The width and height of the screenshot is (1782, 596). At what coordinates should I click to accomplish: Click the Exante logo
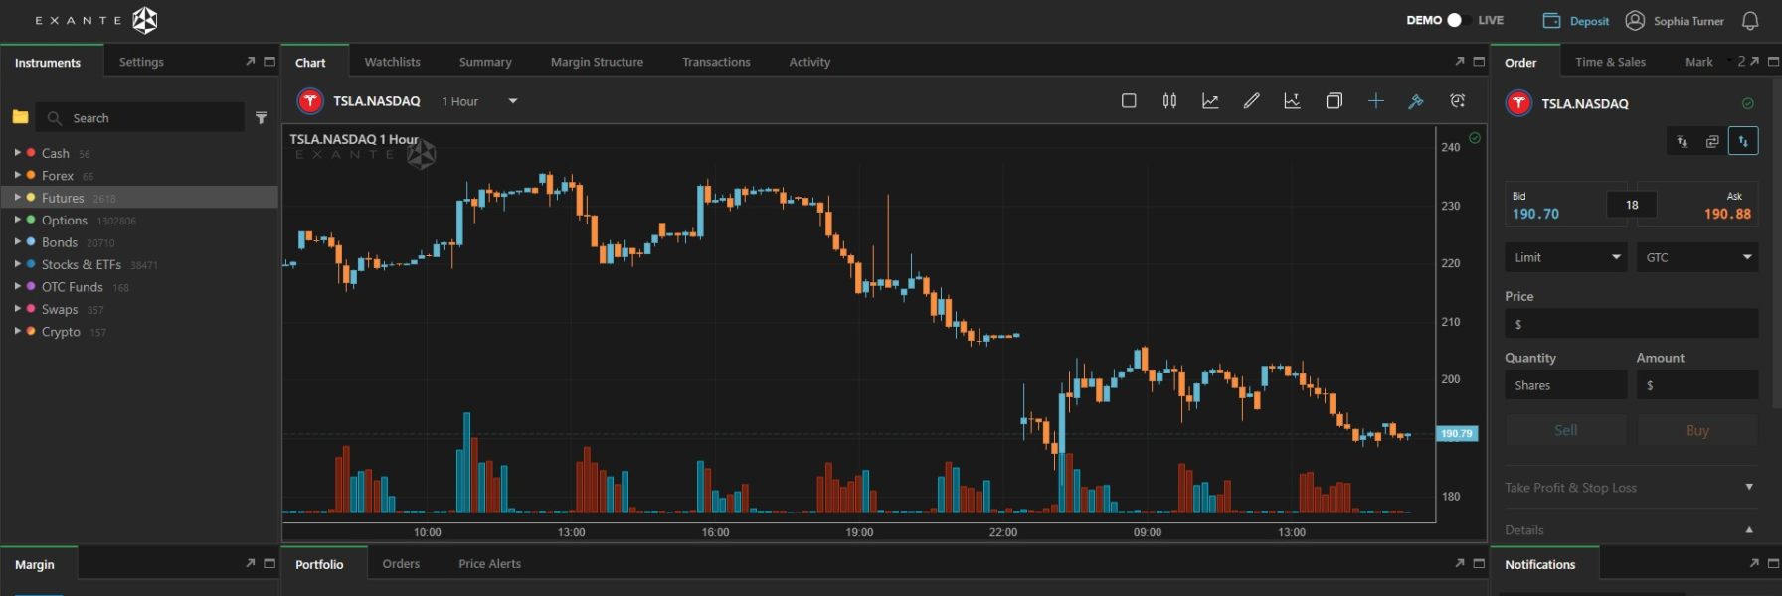tap(96, 20)
